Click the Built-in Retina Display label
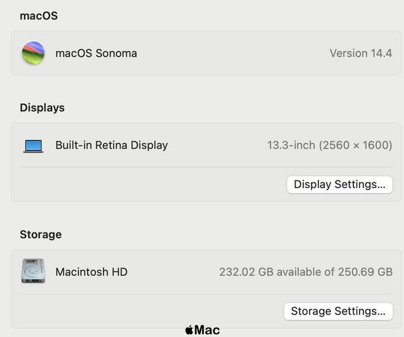The image size is (404, 337). [112, 145]
